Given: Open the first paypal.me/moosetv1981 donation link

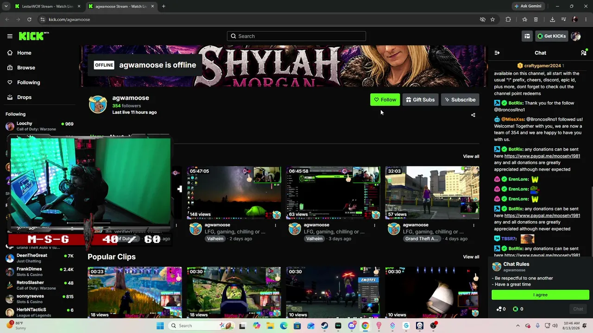Looking at the screenshot, I should pos(542,156).
